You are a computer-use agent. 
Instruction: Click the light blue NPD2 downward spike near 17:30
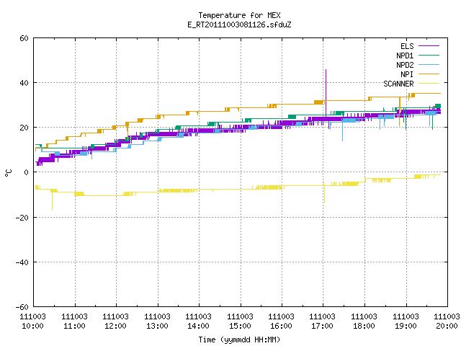coord(343,131)
